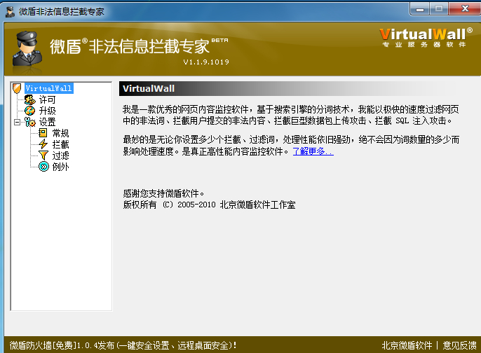This screenshot has height=353, width=481.
Task: Click the application icon in title bar
Action: click(11, 9)
